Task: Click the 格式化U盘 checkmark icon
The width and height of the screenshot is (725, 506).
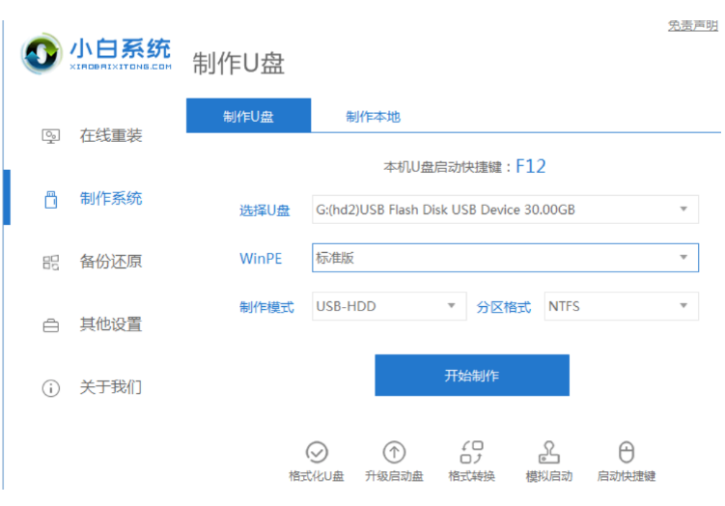Action: [317, 452]
